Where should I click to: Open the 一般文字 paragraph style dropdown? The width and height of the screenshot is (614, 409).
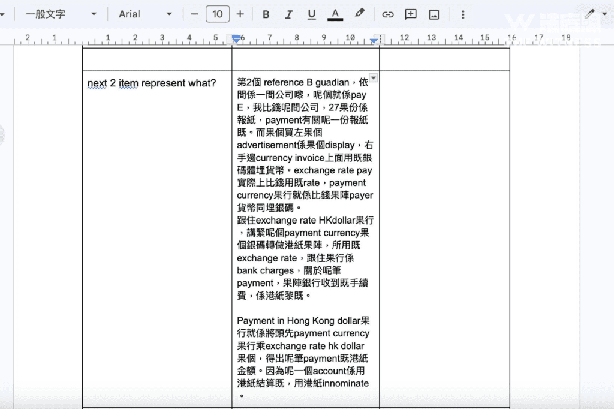pyautogui.click(x=60, y=14)
